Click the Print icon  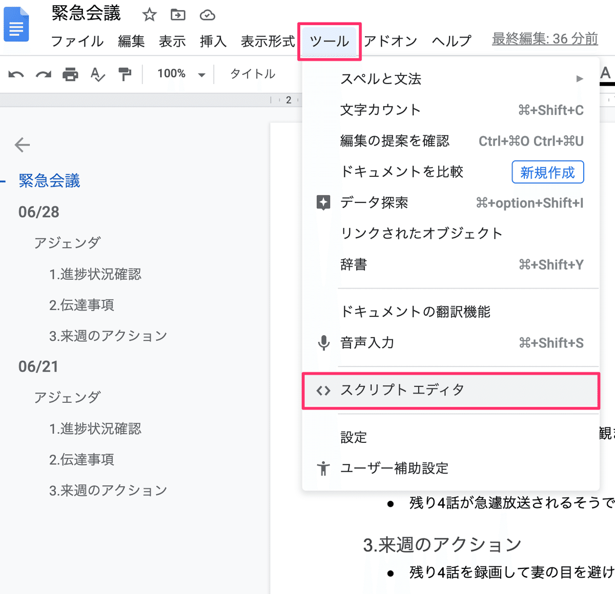point(70,74)
